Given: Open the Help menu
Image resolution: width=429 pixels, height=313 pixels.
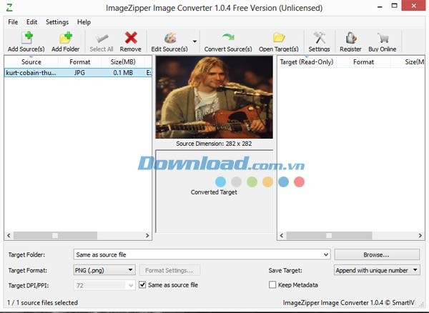Looking at the screenshot, I should click(x=84, y=22).
